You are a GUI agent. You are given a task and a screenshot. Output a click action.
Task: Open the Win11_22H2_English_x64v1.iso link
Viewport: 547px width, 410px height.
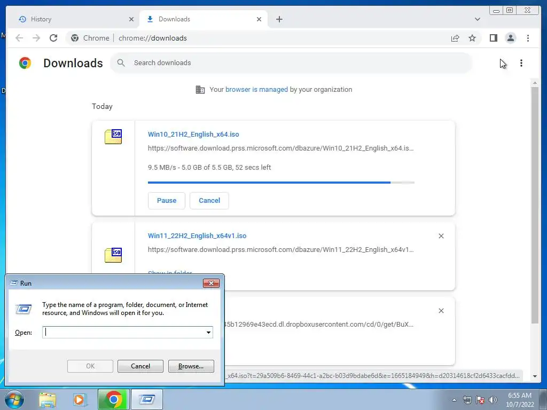click(x=197, y=235)
